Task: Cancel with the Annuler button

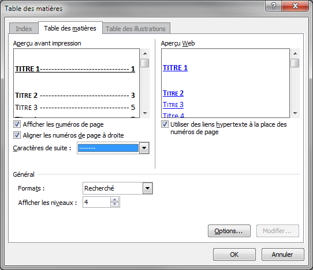Action: click(x=282, y=254)
